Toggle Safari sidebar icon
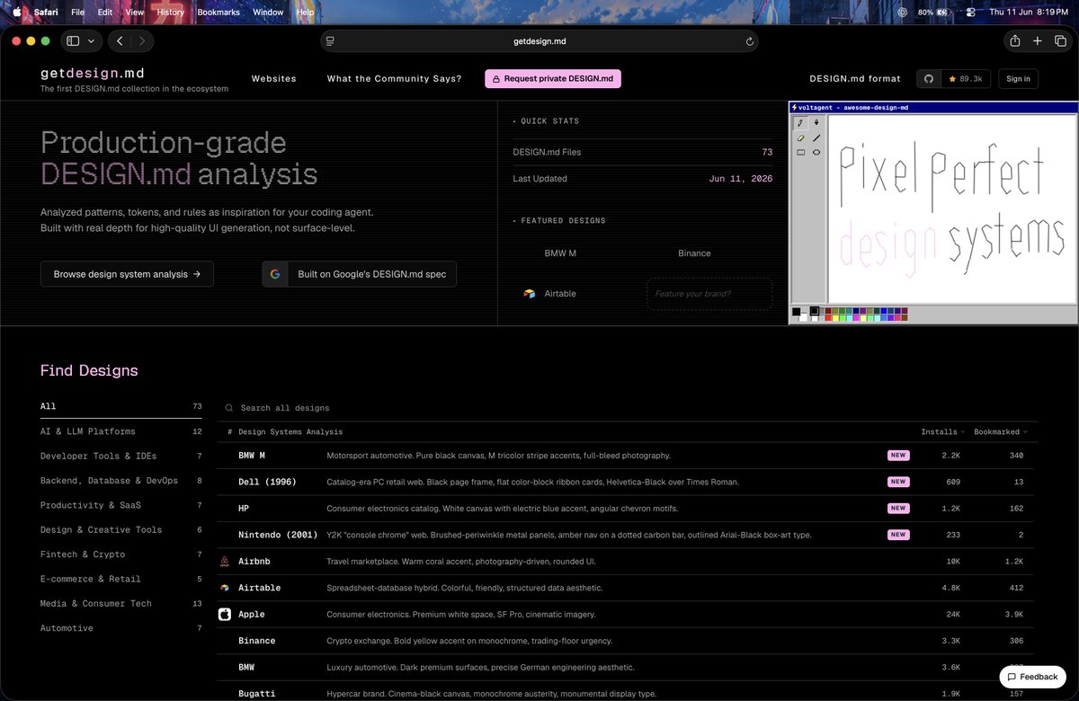 [73, 40]
